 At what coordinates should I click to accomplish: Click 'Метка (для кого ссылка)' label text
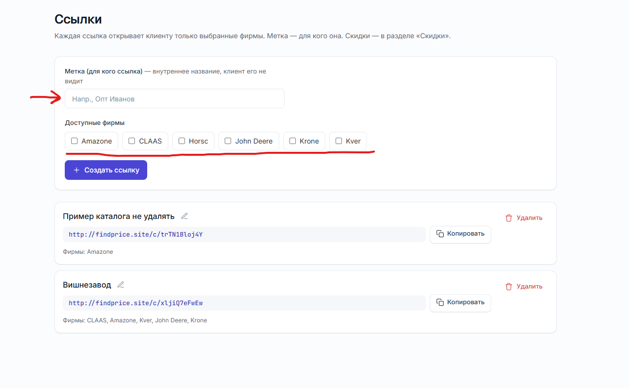104,72
